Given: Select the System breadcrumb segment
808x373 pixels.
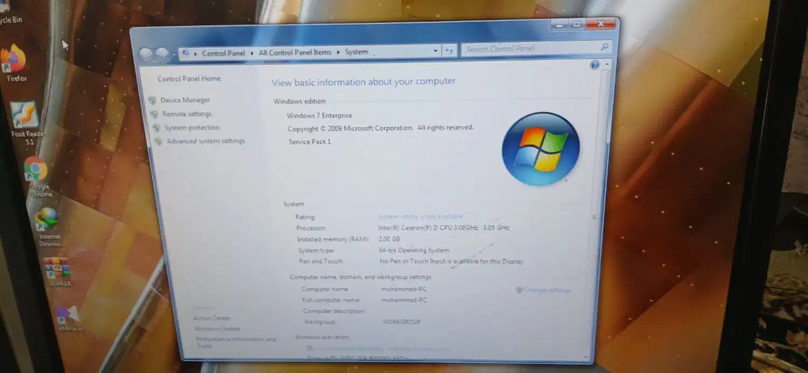Looking at the screenshot, I should pyautogui.click(x=357, y=52).
